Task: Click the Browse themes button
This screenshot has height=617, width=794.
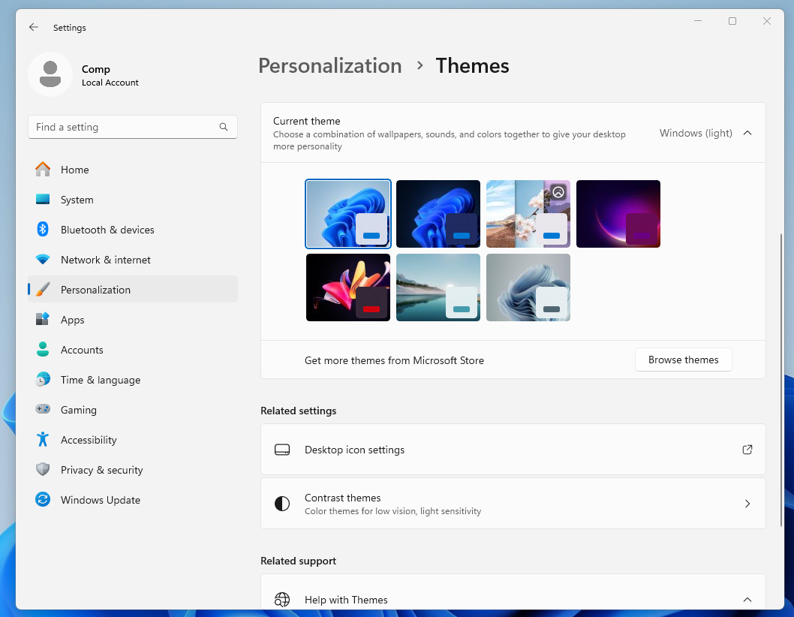Action: pos(683,360)
